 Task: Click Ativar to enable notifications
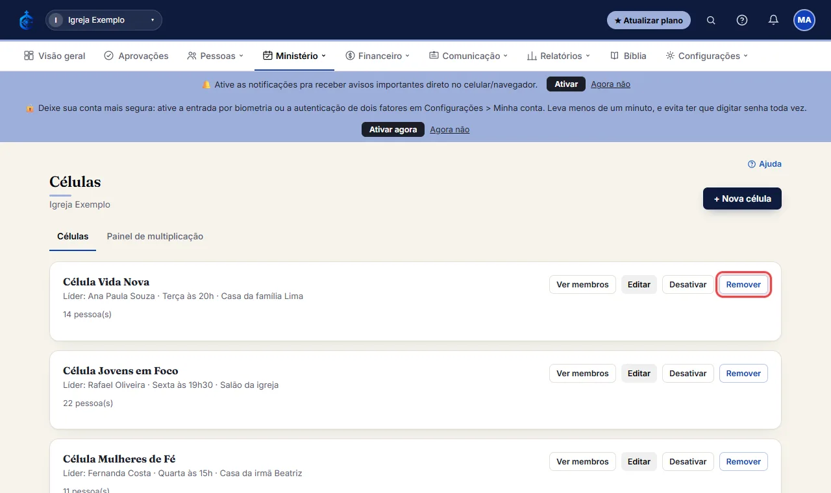(566, 84)
